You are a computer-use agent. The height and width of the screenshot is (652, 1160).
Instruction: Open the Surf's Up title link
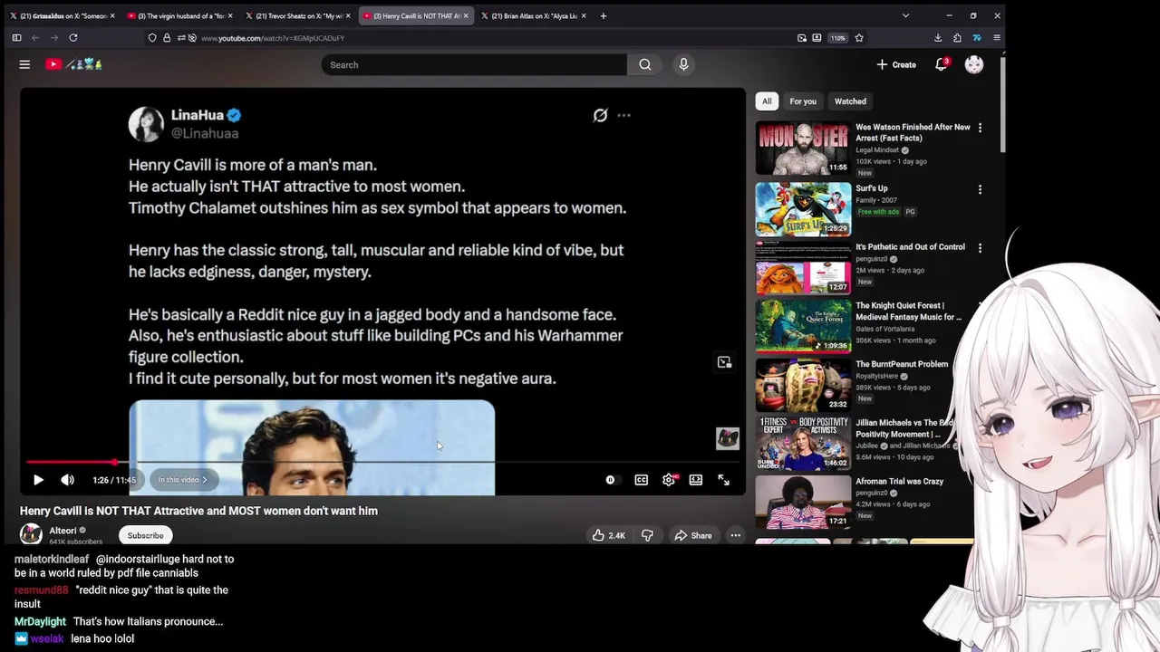tap(872, 188)
